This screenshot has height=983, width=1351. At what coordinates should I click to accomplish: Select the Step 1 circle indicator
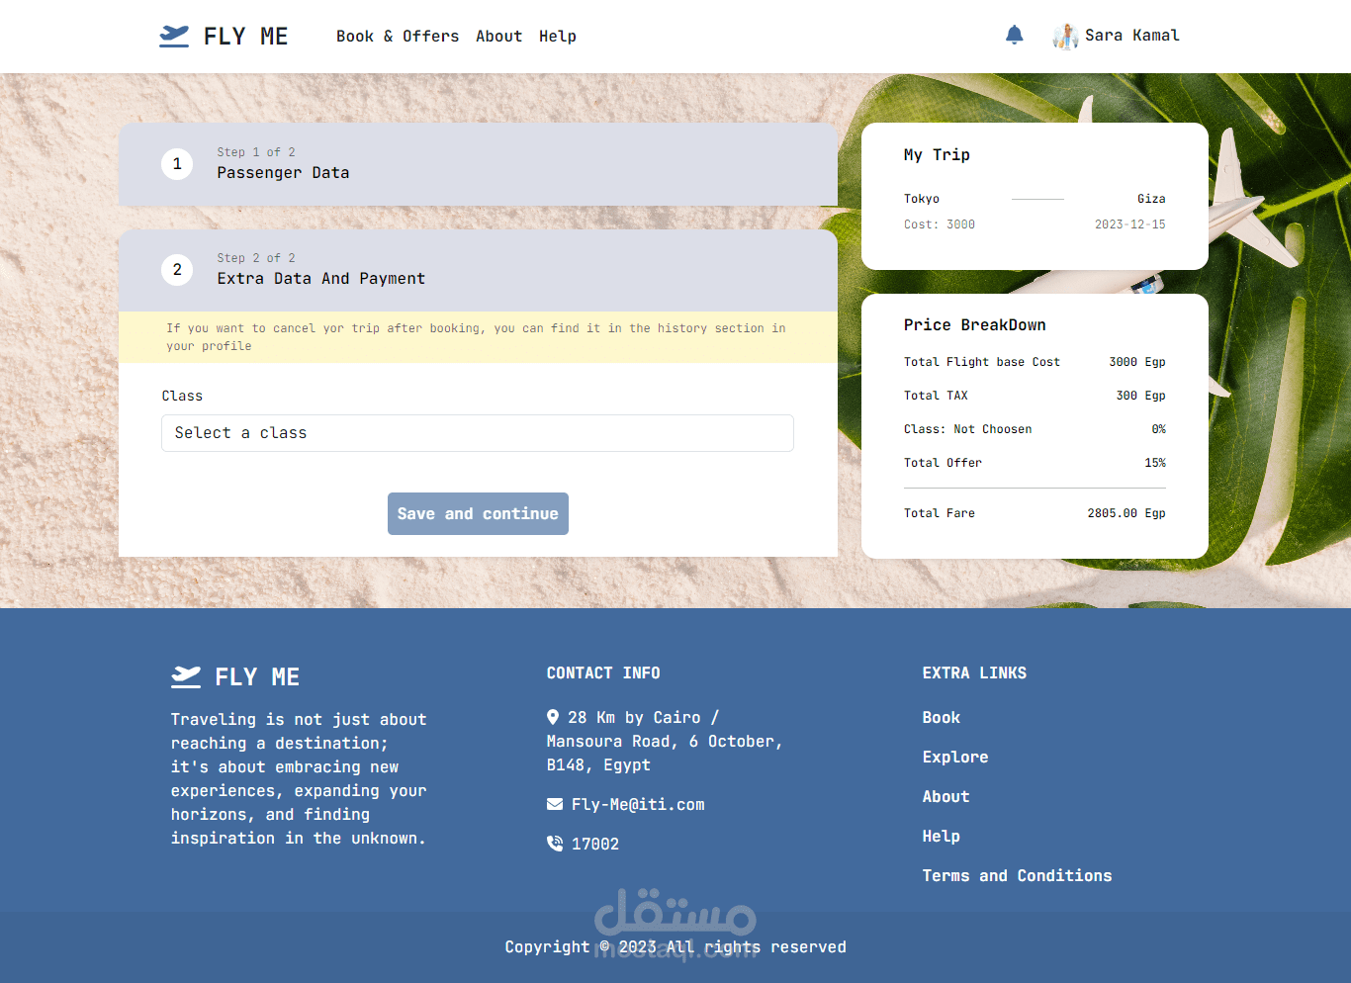[176, 163]
